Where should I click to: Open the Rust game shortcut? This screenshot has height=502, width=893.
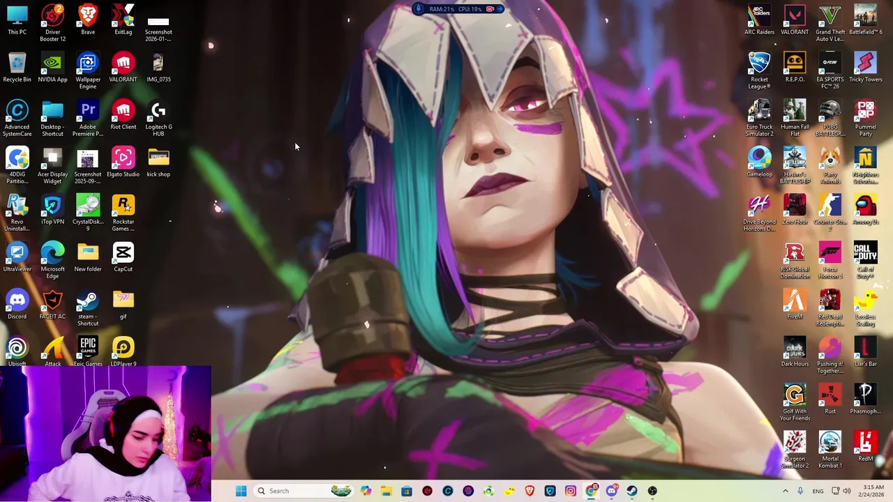pos(830,400)
